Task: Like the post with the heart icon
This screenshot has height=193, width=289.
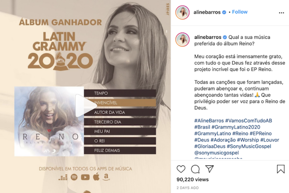Action: [181, 169]
